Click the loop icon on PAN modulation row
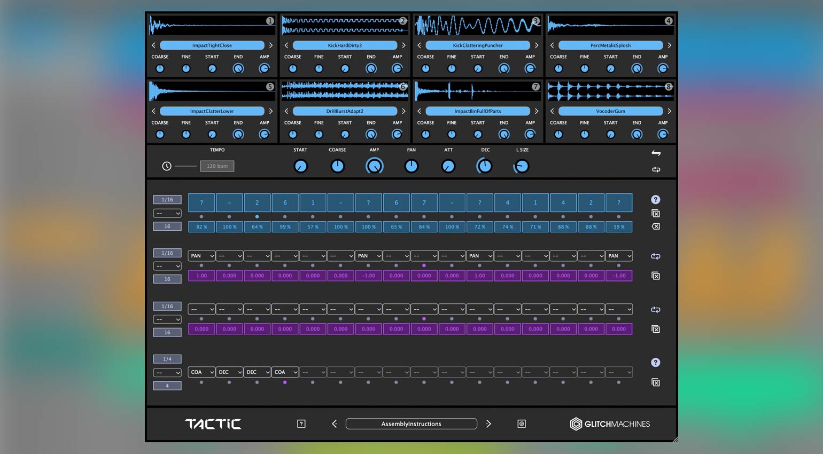823x454 pixels. 656,256
